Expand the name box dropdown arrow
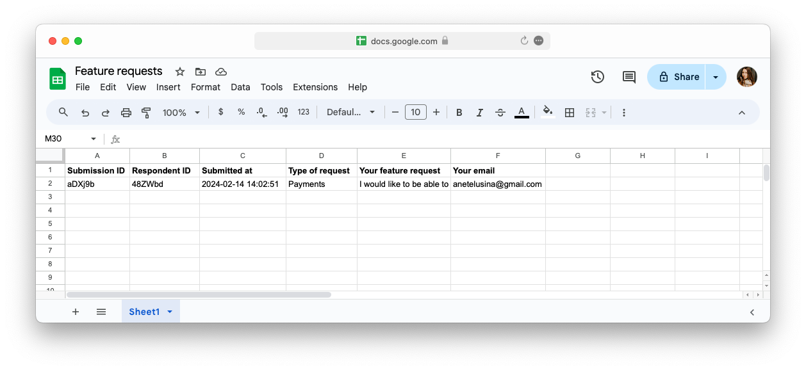 point(94,139)
